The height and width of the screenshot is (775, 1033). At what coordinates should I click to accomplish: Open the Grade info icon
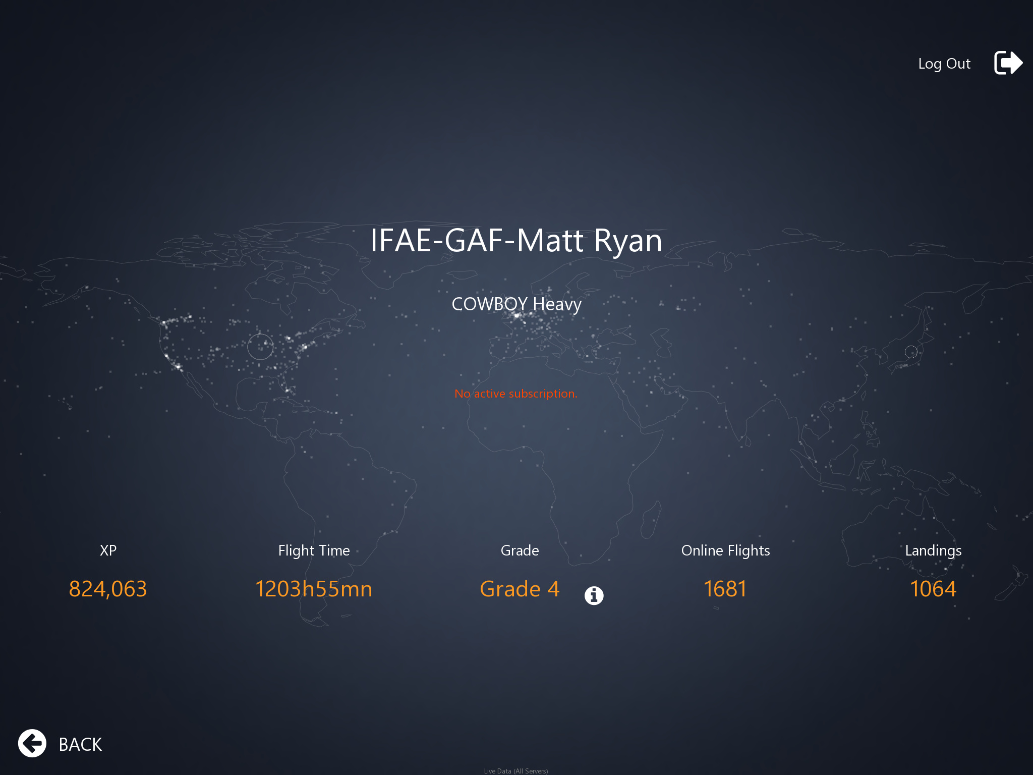pos(594,595)
